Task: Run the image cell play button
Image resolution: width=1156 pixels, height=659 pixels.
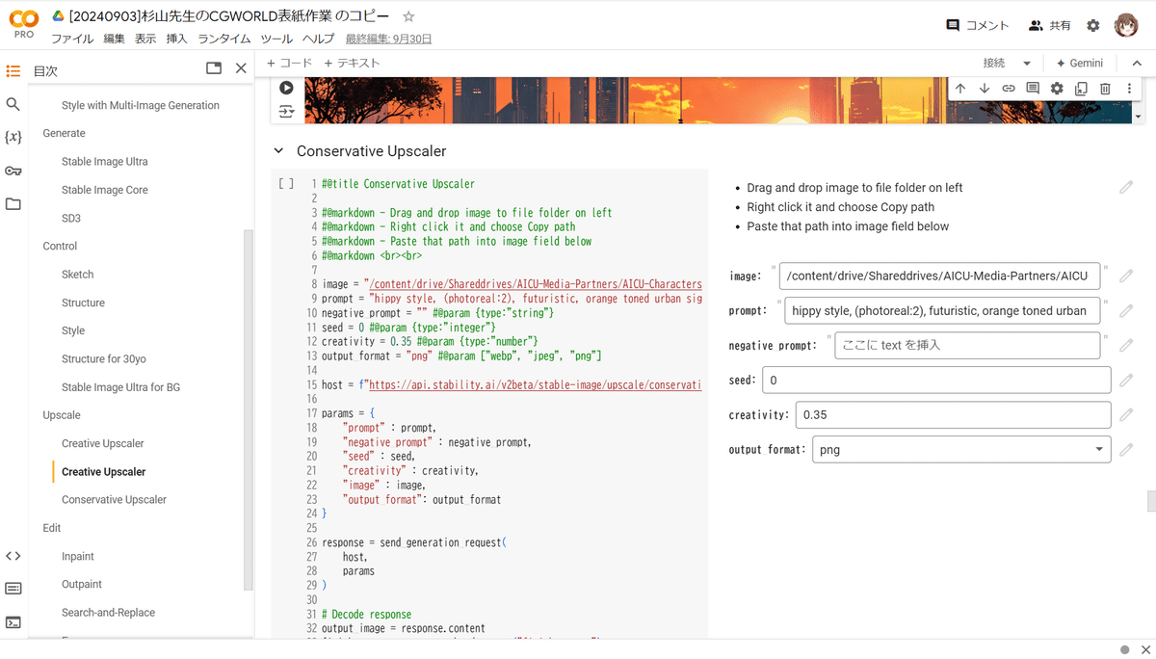Action: point(286,88)
